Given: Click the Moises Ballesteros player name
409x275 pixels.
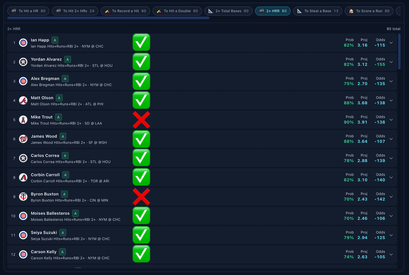Looking at the screenshot, I should (50, 213).
